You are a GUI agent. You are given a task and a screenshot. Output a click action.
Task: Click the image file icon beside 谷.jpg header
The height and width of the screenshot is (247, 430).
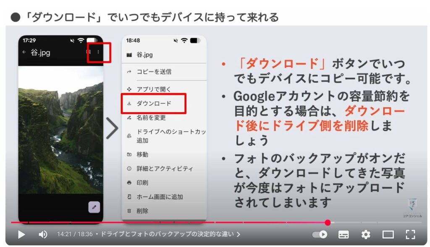[x=129, y=55]
